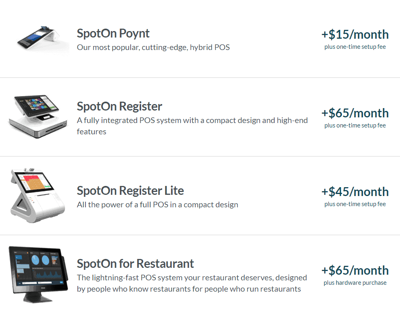Click 'plus one-time setup fee' under $15/month
This screenshot has height=313, width=400.
pos(355,47)
